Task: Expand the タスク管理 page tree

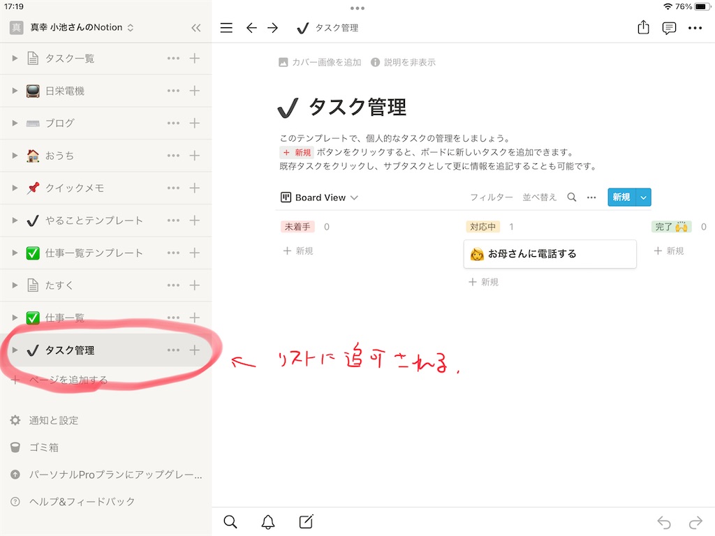Action: [15, 350]
